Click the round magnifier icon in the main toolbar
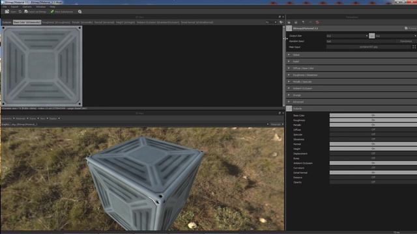 point(79,12)
